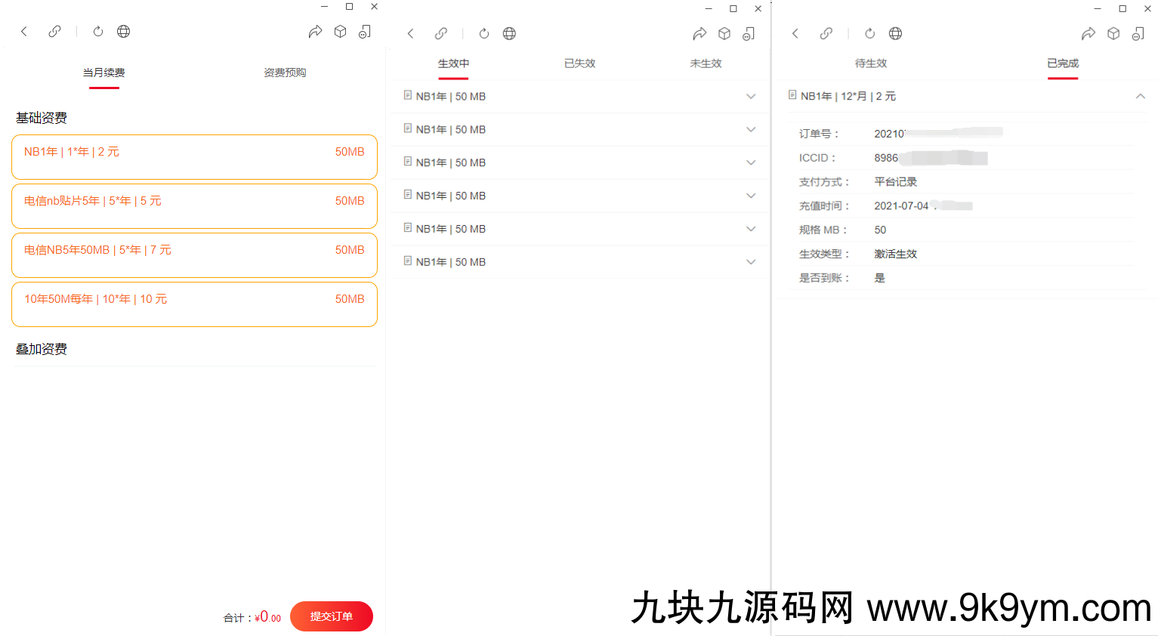Click the copy link icon in 生效中 window

[441, 33]
